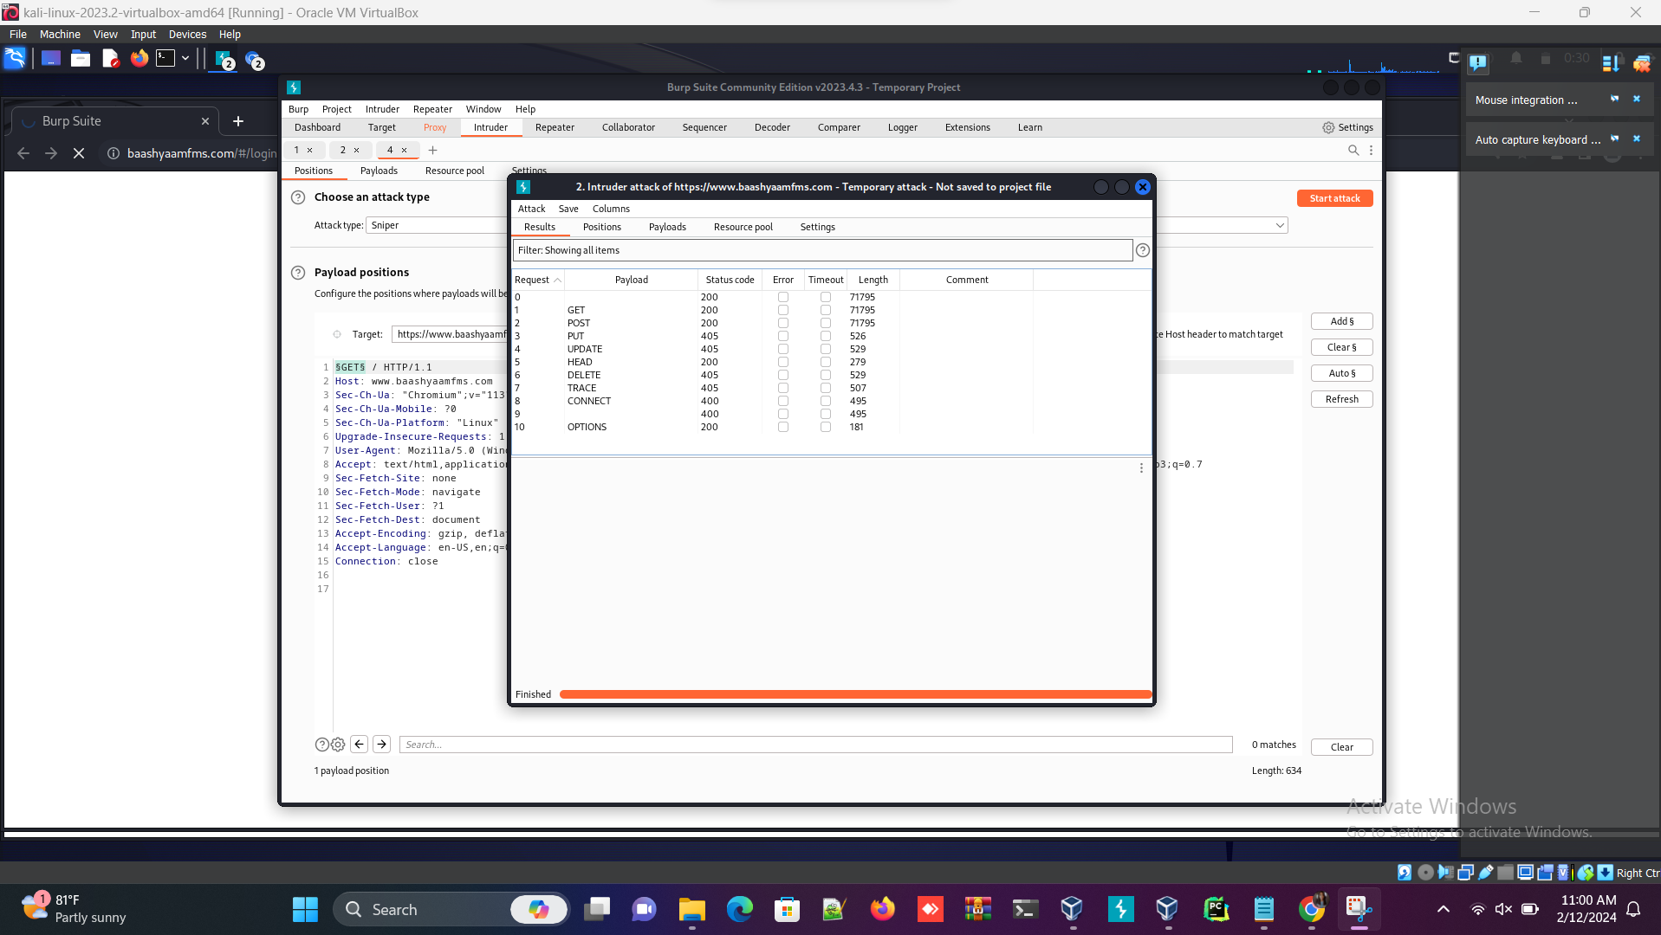Screen dimensions: 1661x935
Task: Switch to the Repeater tab
Action: click(555, 127)
